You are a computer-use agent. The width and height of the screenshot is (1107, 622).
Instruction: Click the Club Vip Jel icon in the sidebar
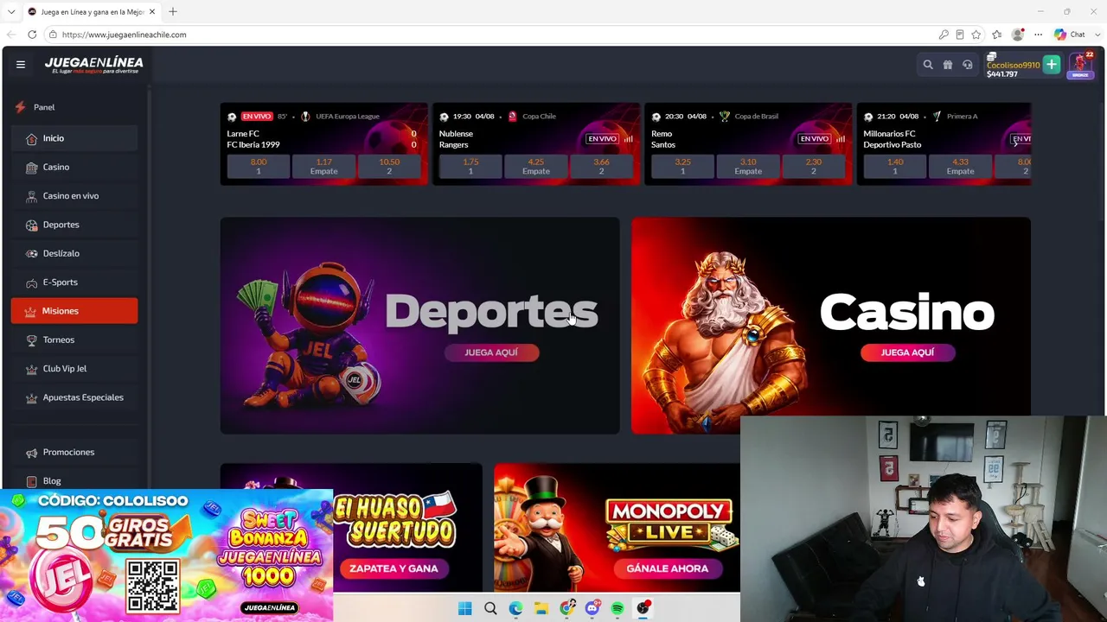pos(32,369)
